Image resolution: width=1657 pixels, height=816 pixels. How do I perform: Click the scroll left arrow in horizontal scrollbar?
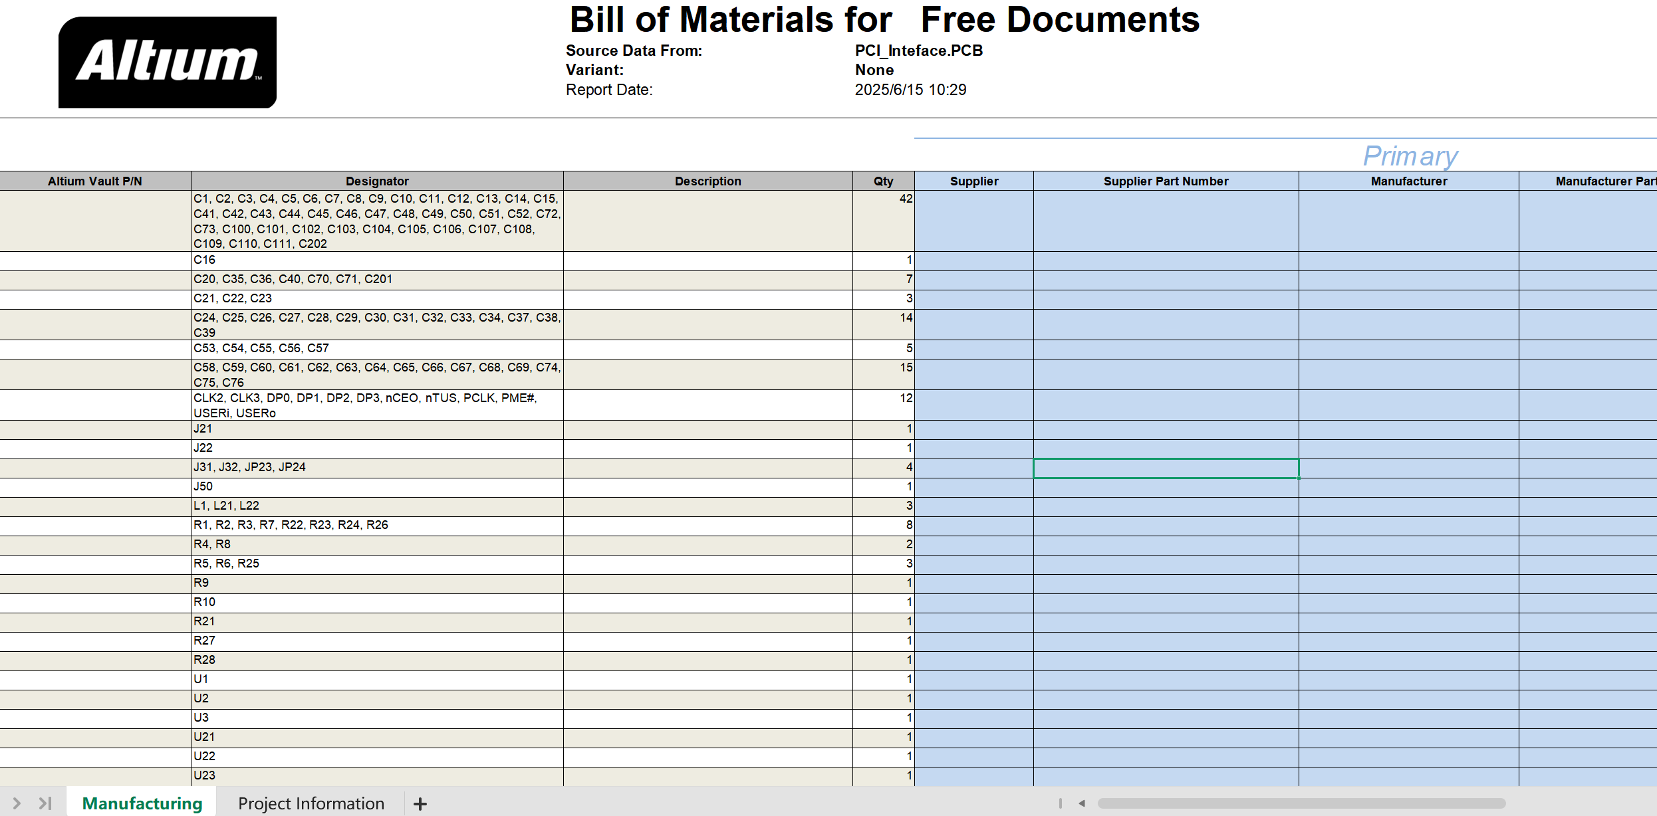coord(1082,803)
